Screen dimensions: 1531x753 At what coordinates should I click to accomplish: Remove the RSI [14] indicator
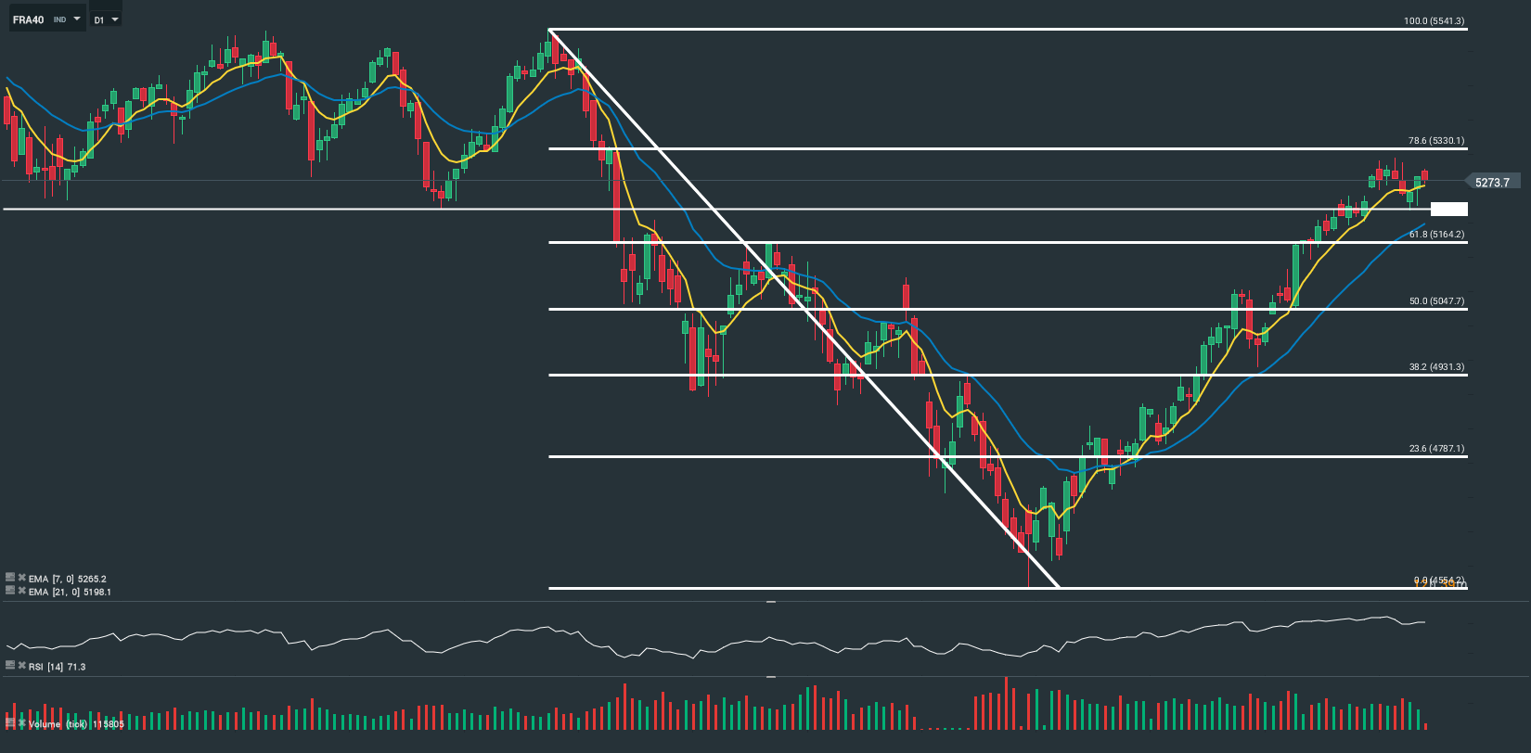(21, 665)
